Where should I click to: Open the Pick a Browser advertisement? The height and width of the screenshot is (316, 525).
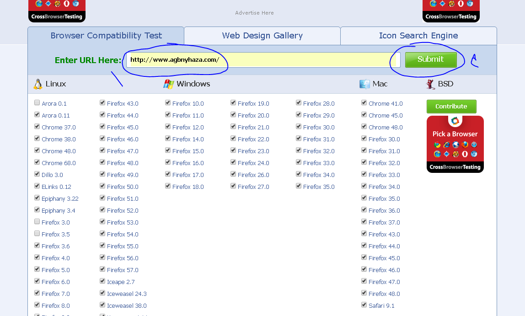pos(455,144)
